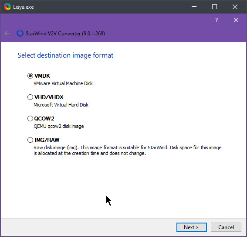This screenshot has height=237, width=247.
Task: Click the back arrow in the wizard header
Action: coord(7,33)
